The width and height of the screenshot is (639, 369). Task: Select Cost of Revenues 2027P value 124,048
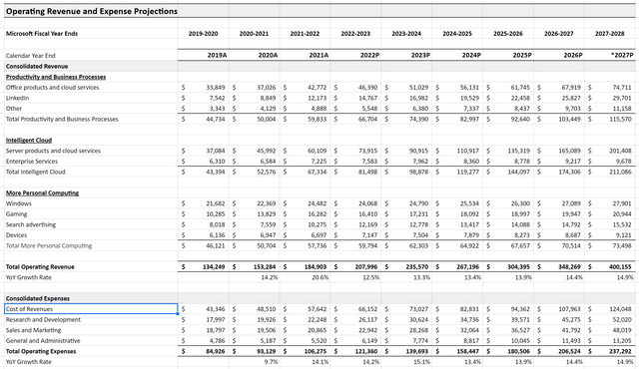click(x=621, y=309)
